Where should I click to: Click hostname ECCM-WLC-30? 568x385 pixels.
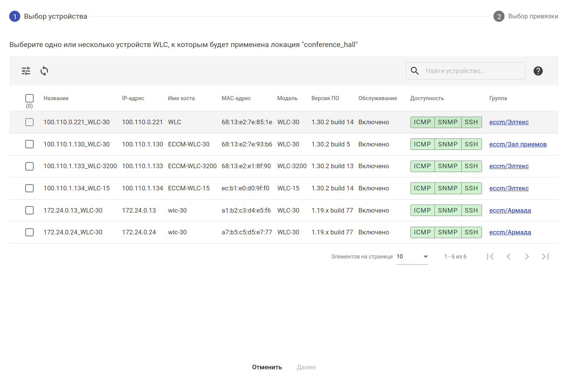coord(189,145)
